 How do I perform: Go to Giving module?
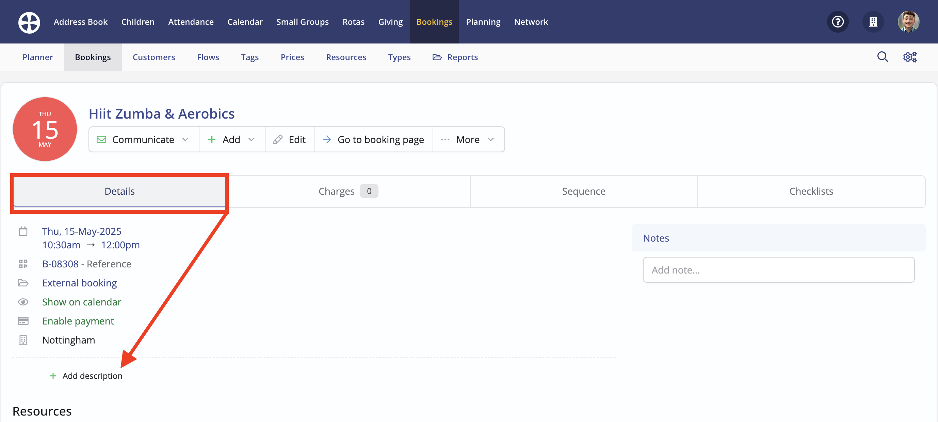(390, 22)
